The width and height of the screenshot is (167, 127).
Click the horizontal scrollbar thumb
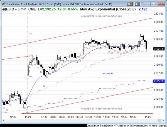point(159,120)
